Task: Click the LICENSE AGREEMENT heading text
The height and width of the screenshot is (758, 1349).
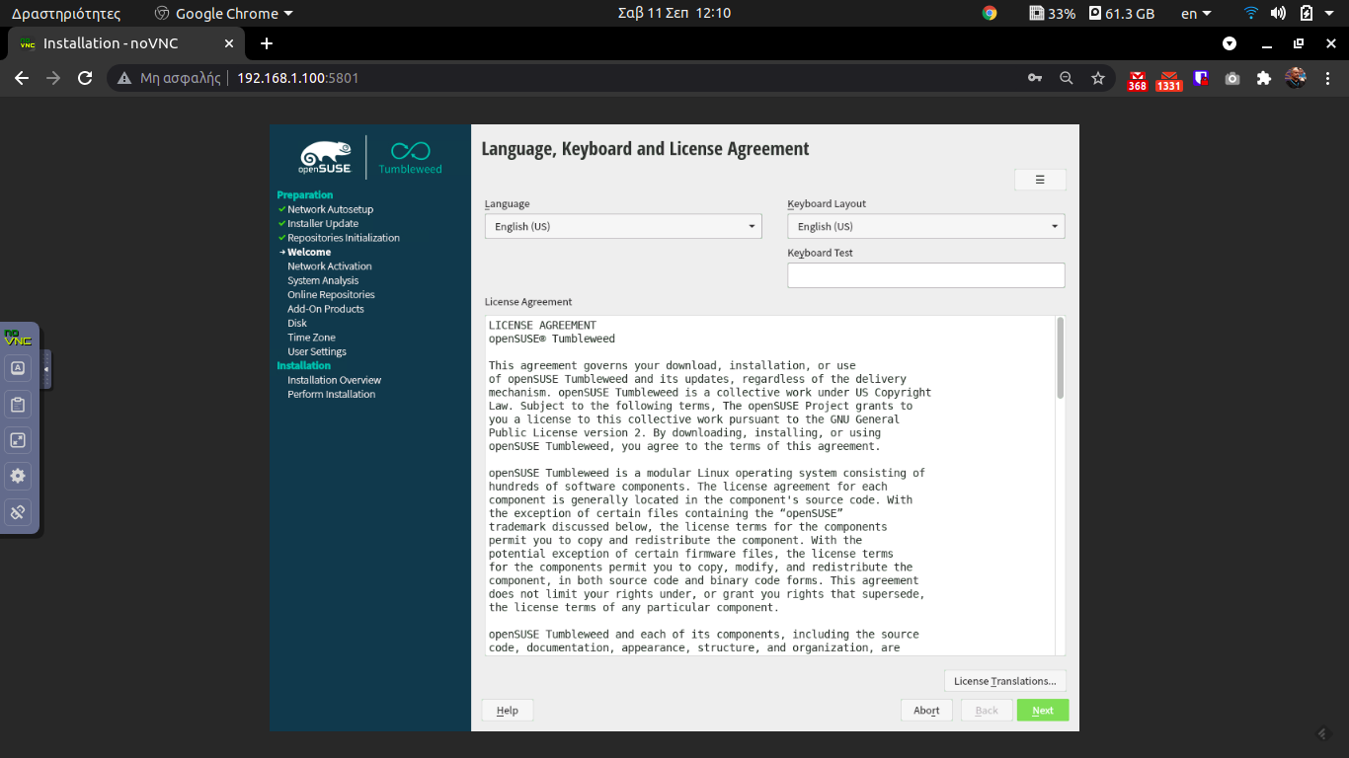Action: pyautogui.click(x=542, y=326)
